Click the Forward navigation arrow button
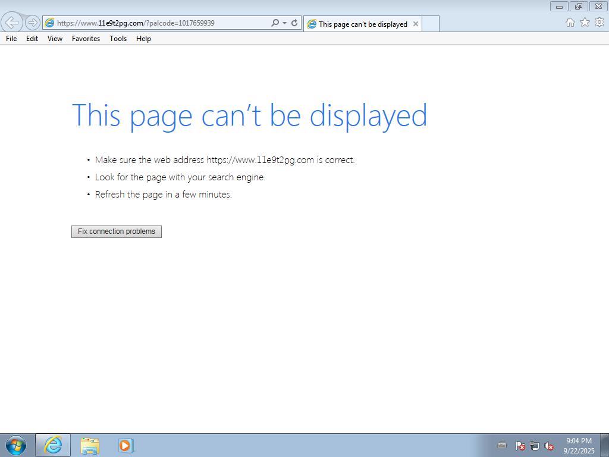 point(33,23)
